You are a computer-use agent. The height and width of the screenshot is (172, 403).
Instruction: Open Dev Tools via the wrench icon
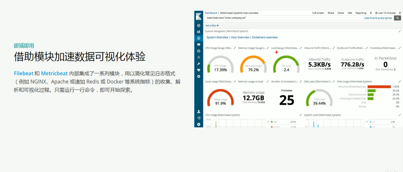point(199,63)
